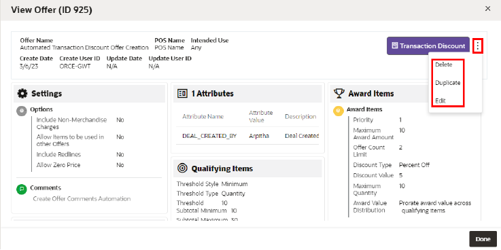501x250 pixels.
Task: Click the Award Items trophy icon
Action: (x=339, y=94)
